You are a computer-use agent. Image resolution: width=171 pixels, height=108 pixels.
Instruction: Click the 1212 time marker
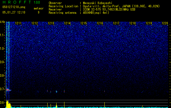(35, 23)
